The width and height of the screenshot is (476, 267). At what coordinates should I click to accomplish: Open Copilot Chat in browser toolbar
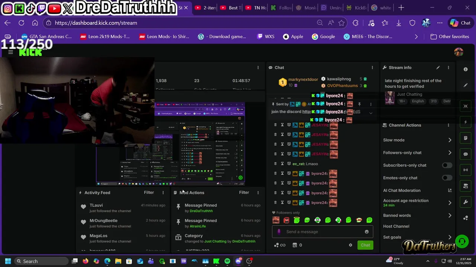tap(460, 23)
